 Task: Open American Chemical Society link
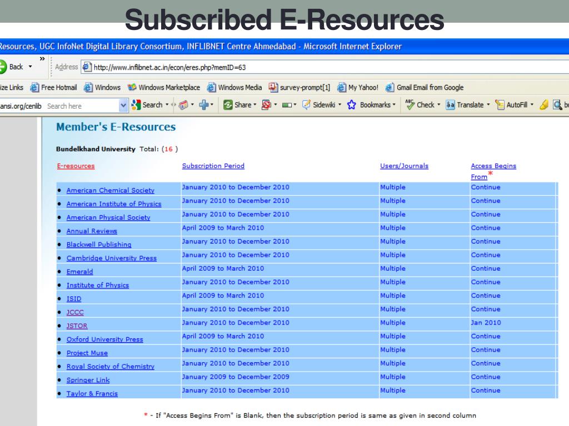(x=111, y=190)
